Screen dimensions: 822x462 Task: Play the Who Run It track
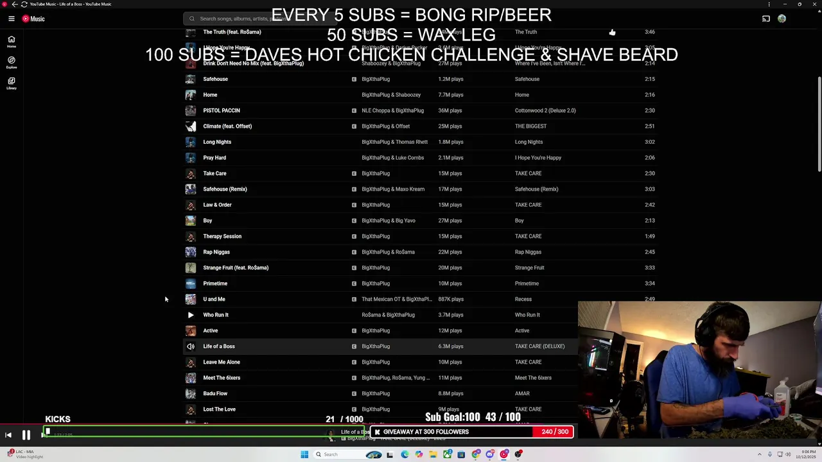click(190, 315)
